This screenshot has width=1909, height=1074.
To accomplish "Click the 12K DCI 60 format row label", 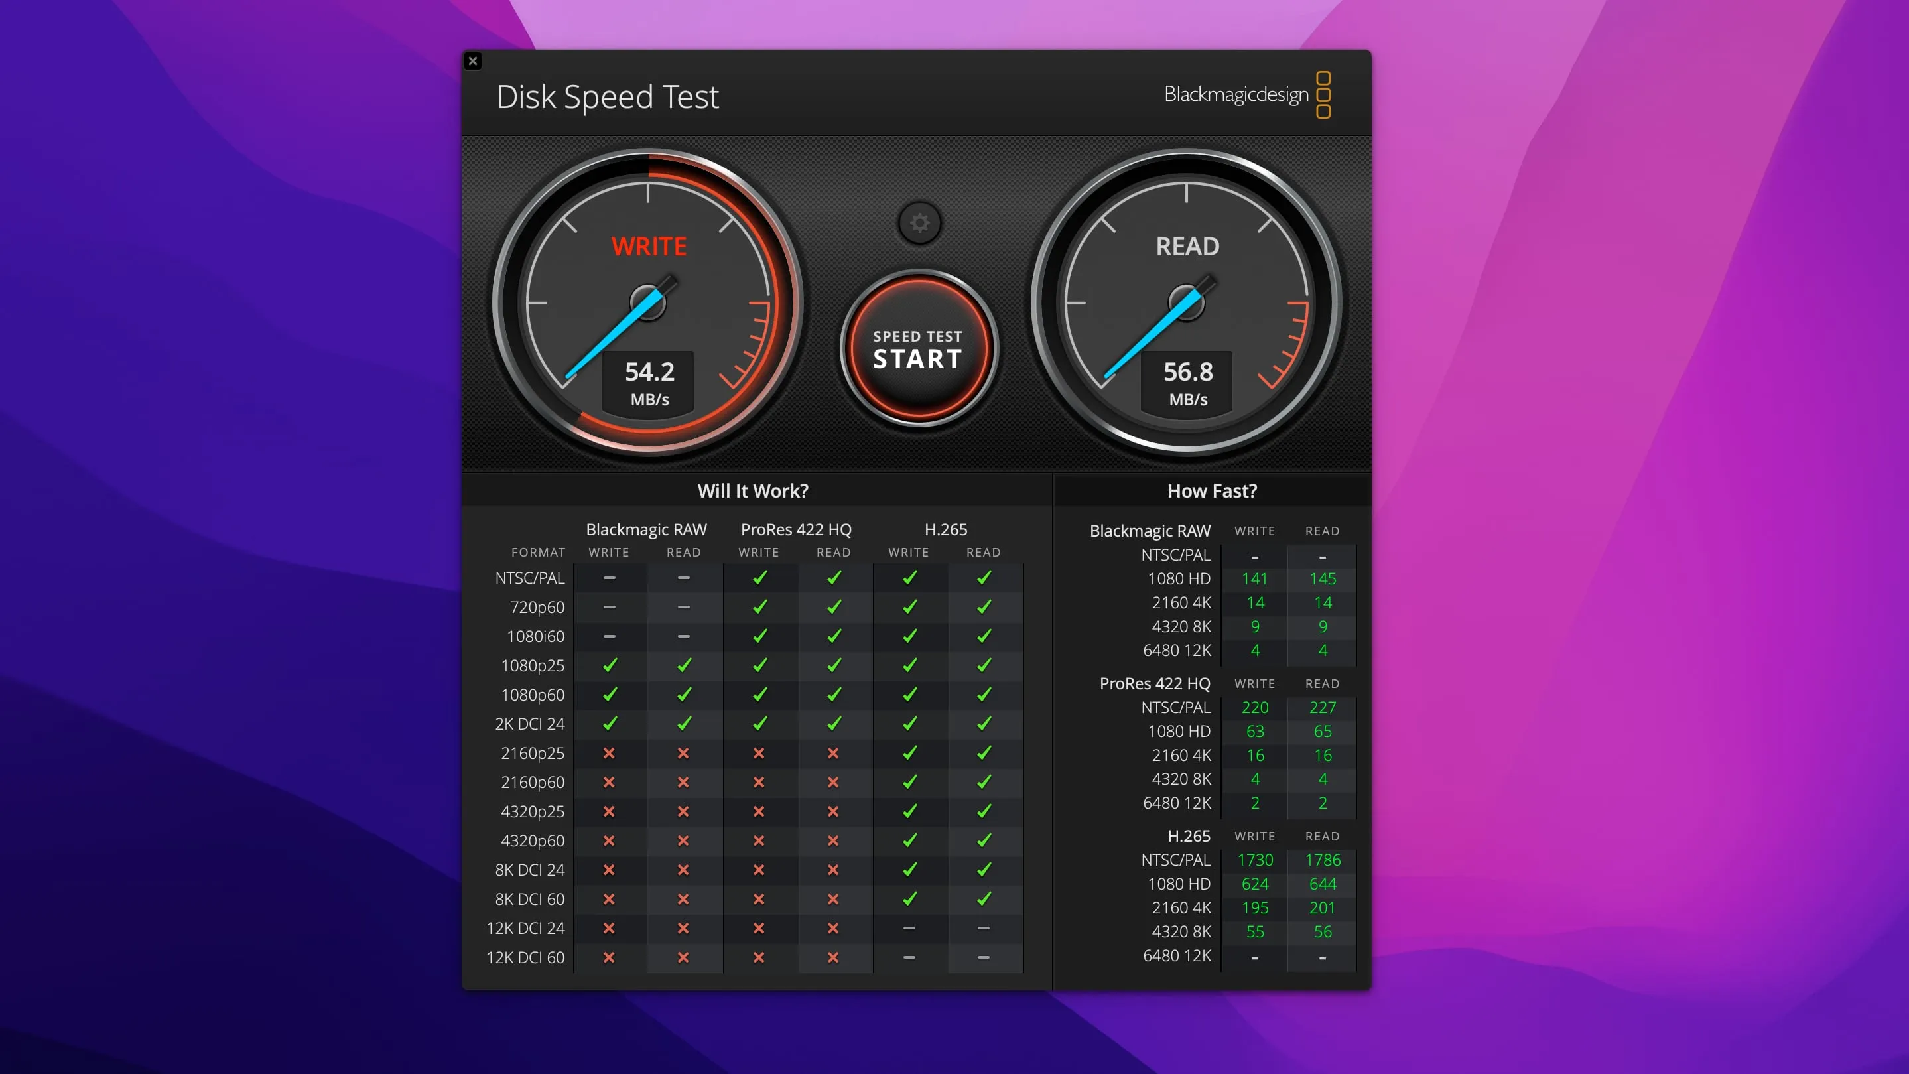I will [525, 958].
